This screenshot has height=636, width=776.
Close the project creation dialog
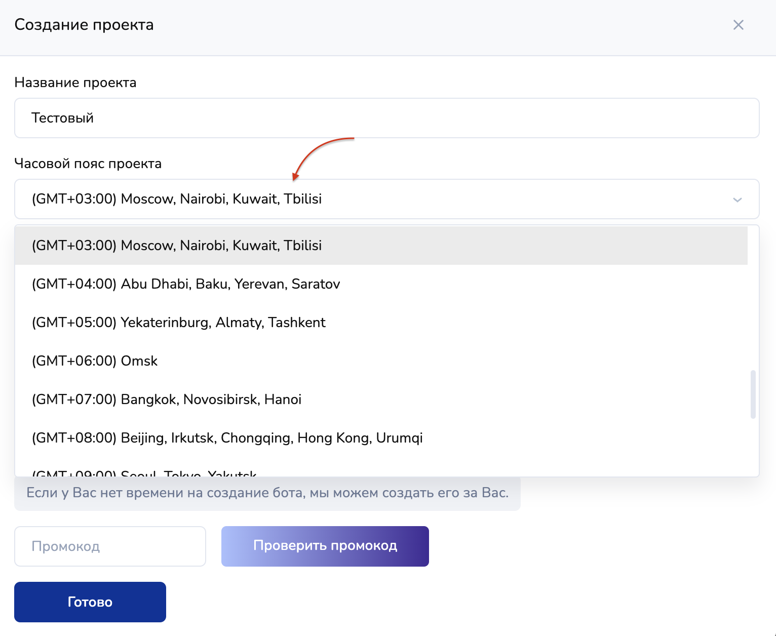point(738,25)
